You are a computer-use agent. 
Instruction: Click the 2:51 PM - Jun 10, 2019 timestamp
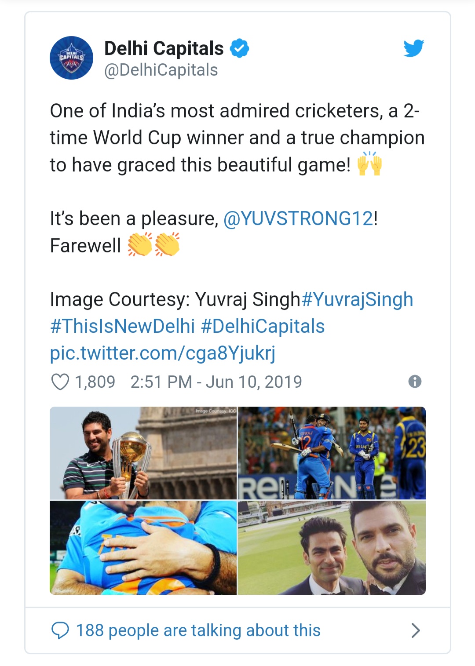216,382
